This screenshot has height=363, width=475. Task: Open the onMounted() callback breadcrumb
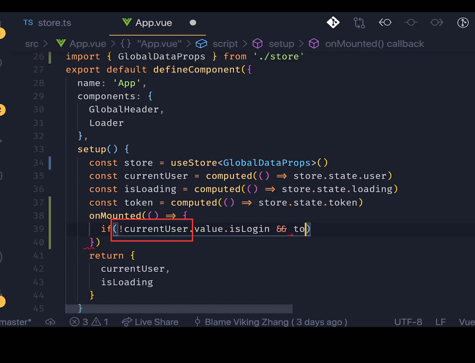[x=374, y=44]
